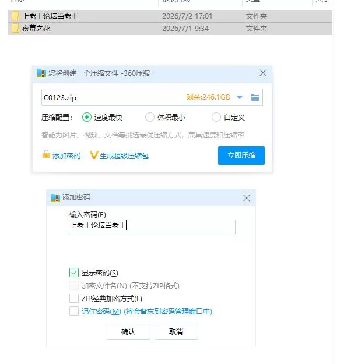The height and width of the screenshot is (364, 337).
Task: Click the 立即压缩 button
Action: pyautogui.click(x=241, y=156)
